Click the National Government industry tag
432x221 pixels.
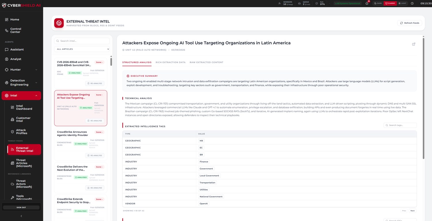[x=211, y=197]
